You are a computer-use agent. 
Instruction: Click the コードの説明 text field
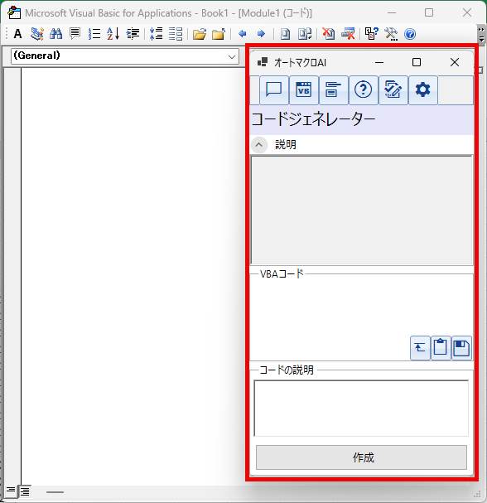point(361,408)
